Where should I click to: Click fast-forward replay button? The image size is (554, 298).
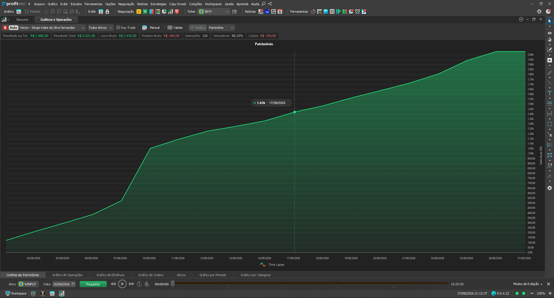pyautogui.click(x=132, y=284)
